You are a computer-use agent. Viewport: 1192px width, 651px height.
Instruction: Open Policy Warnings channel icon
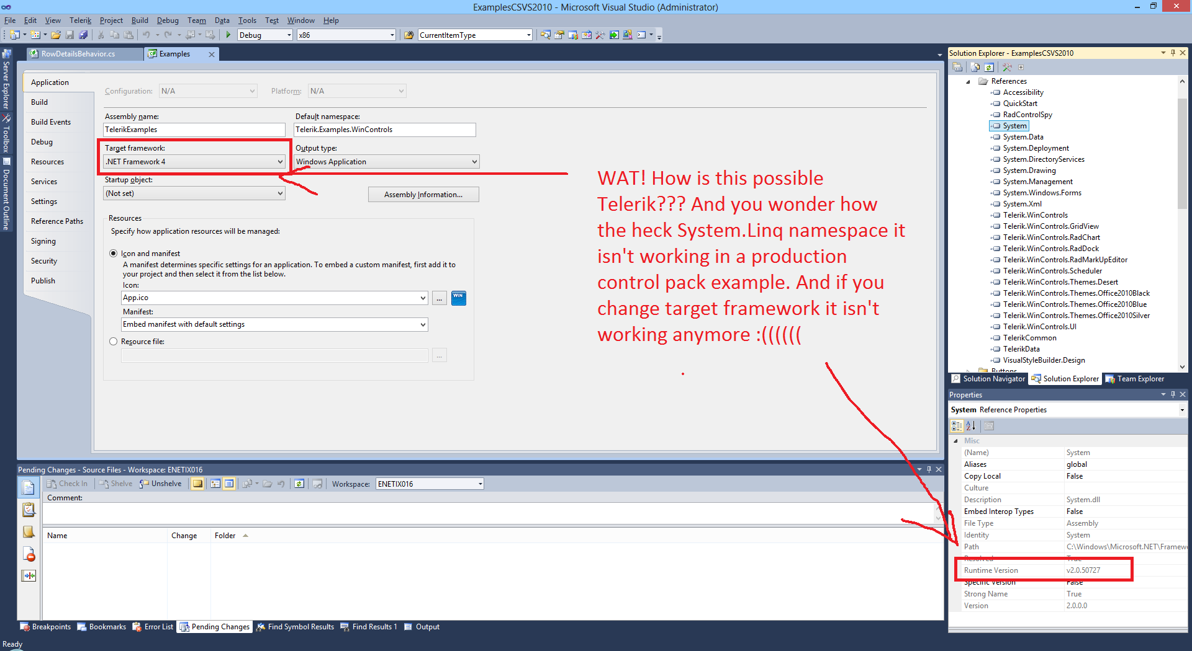(29, 554)
